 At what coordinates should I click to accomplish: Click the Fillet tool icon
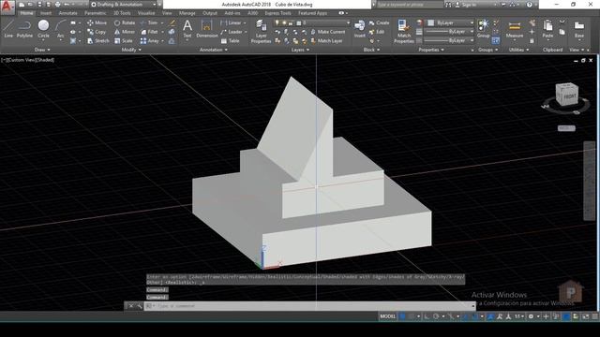point(143,32)
